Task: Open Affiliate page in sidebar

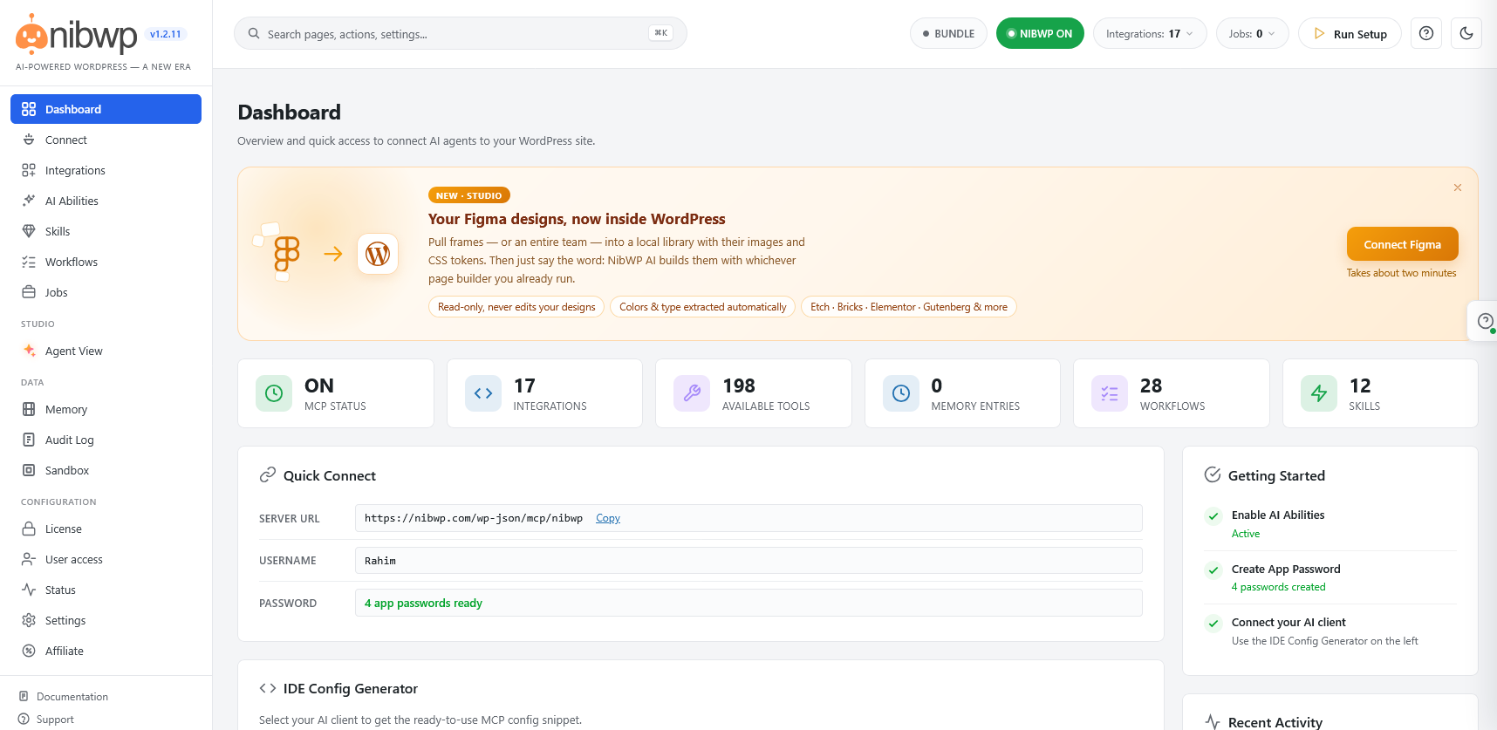Action: tap(106, 651)
